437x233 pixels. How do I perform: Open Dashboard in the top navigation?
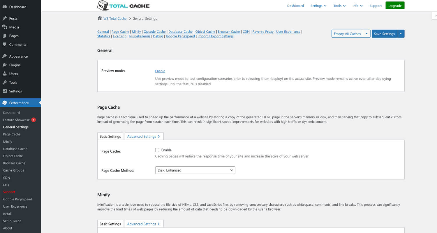coord(295,6)
